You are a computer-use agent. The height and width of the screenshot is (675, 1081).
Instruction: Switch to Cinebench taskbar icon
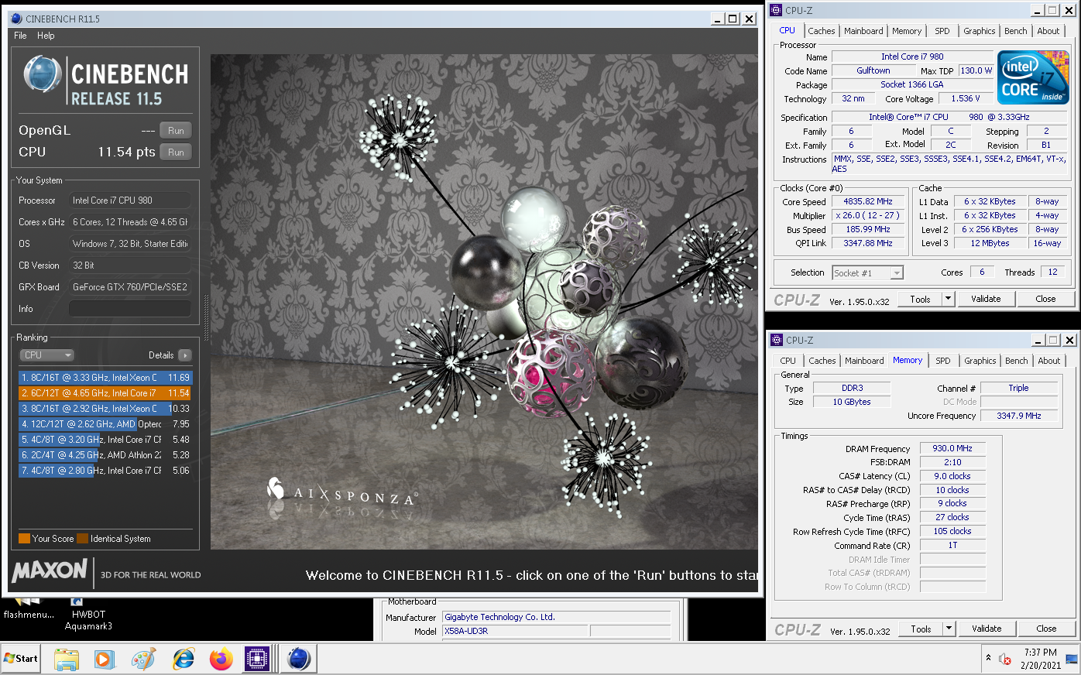pos(298,659)
